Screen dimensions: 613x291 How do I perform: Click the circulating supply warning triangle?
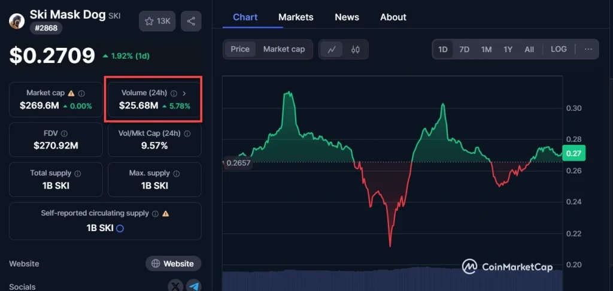click(166, 214)
